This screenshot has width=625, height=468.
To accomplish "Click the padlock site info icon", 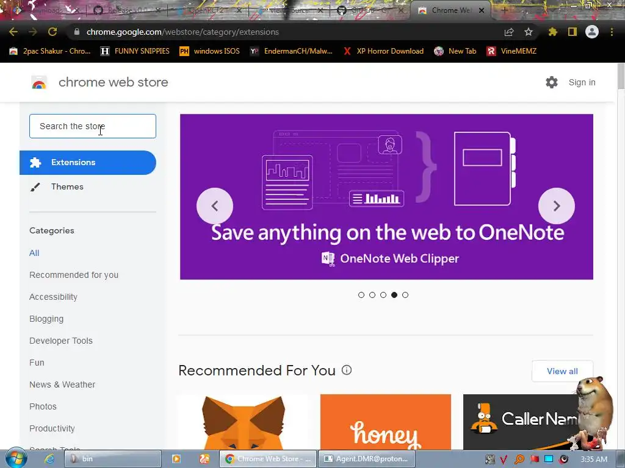I will point(76,32).
